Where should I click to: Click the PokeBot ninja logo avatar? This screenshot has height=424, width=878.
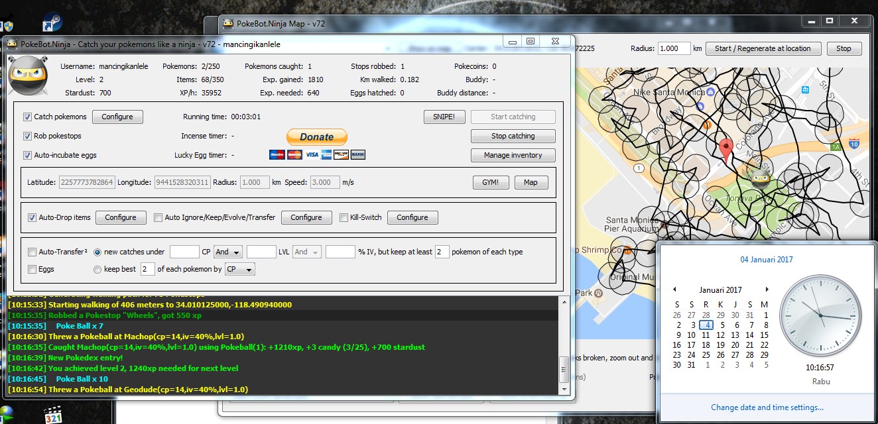click(28, 76)
